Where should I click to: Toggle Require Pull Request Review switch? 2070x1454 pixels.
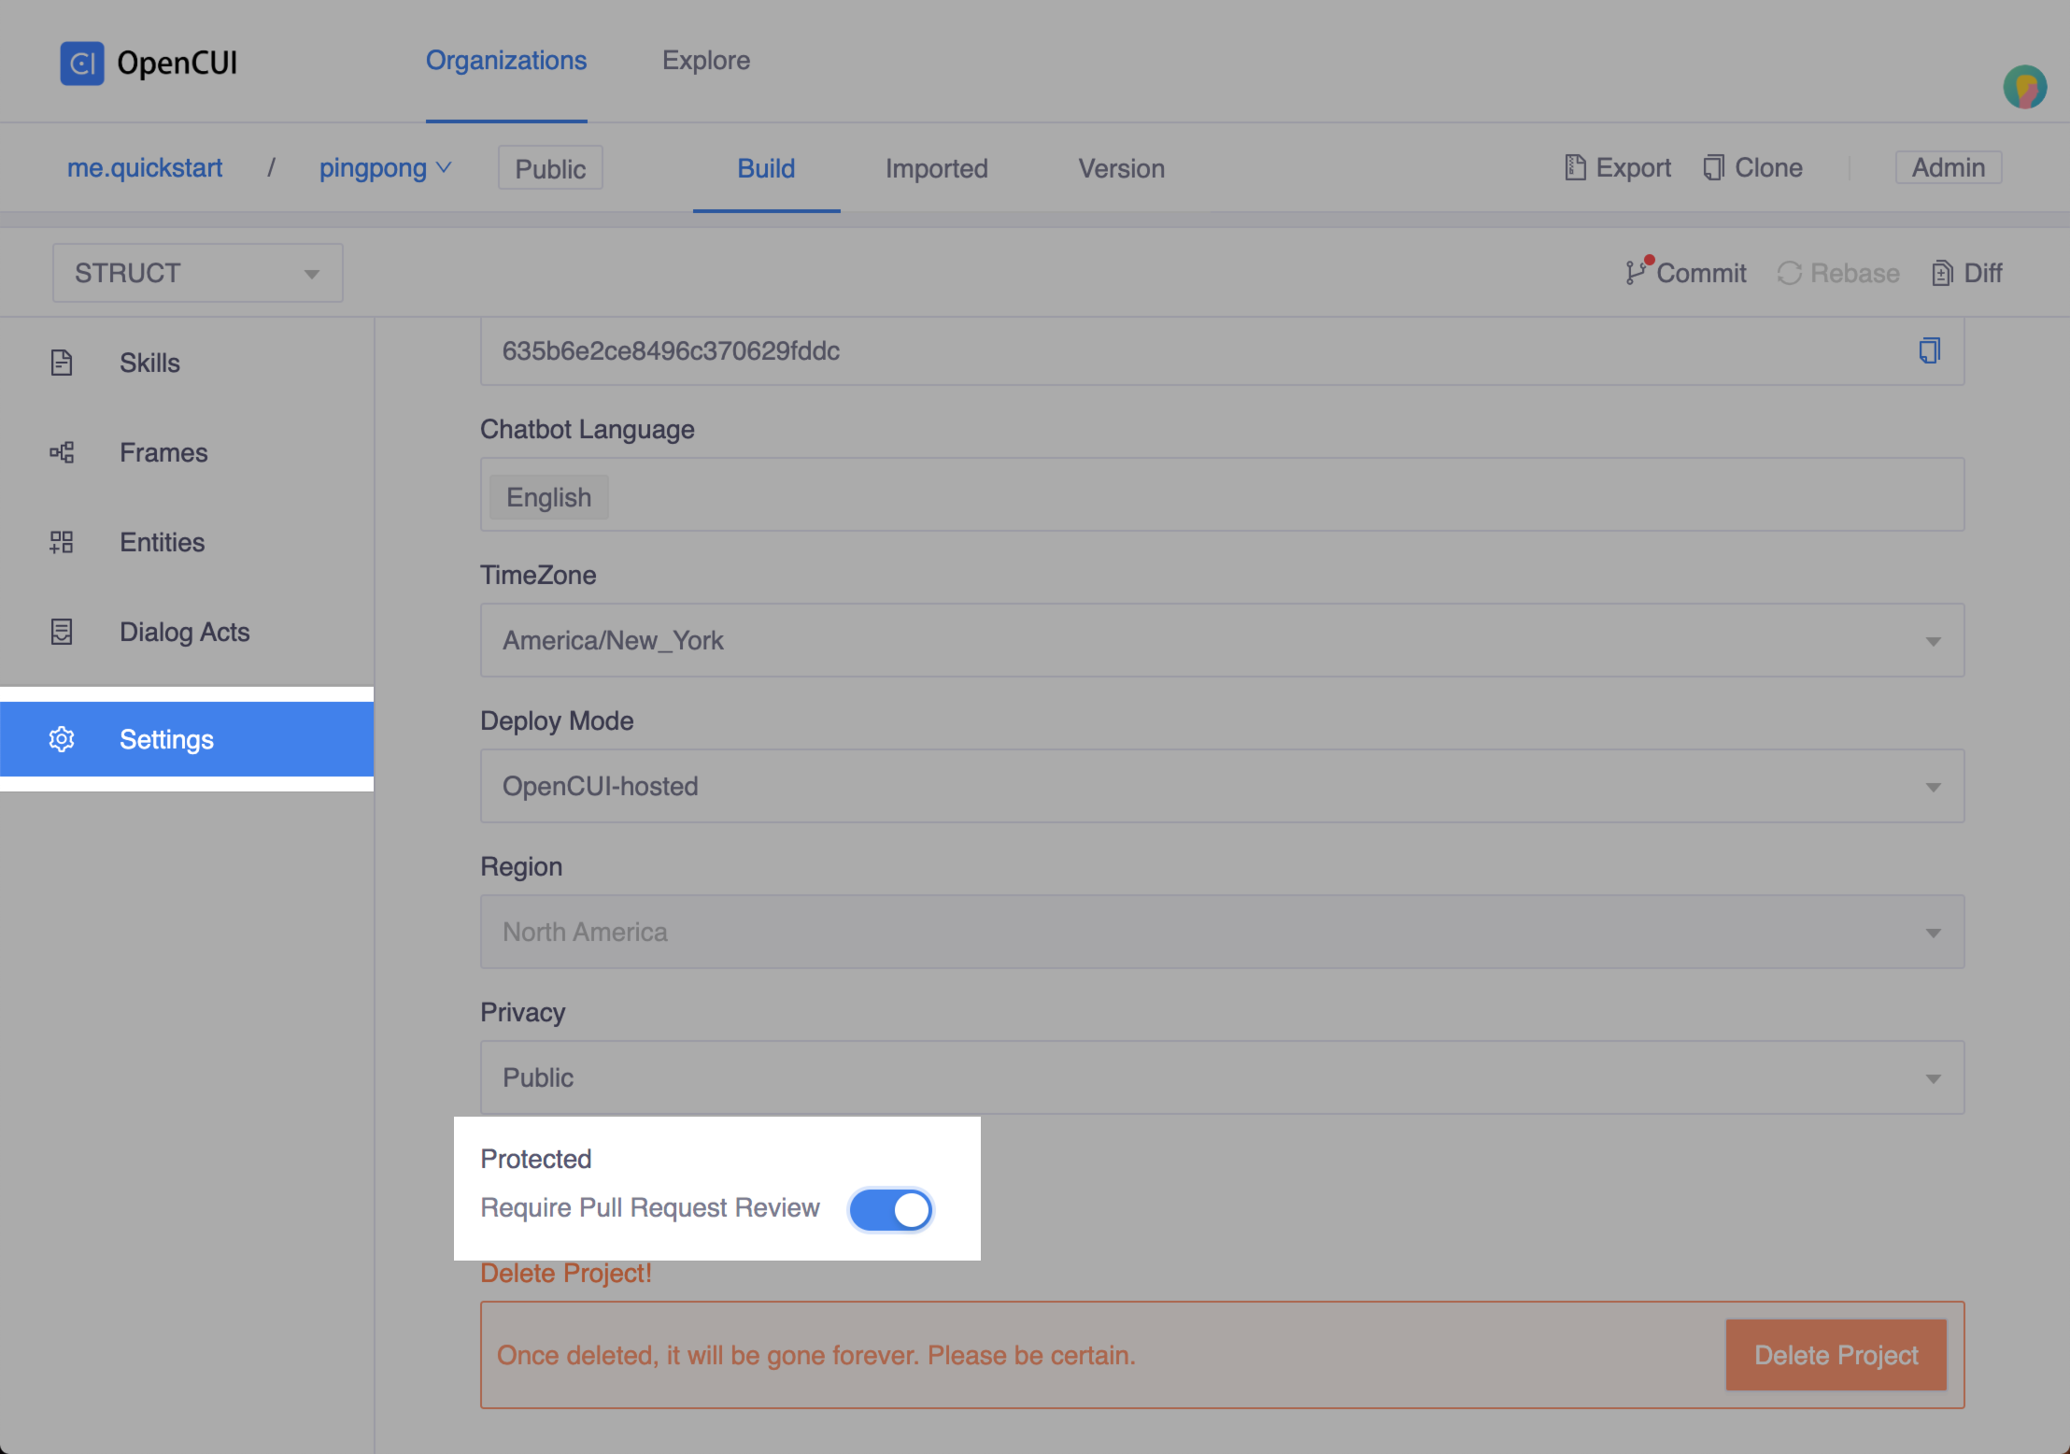pos(890,1209)
